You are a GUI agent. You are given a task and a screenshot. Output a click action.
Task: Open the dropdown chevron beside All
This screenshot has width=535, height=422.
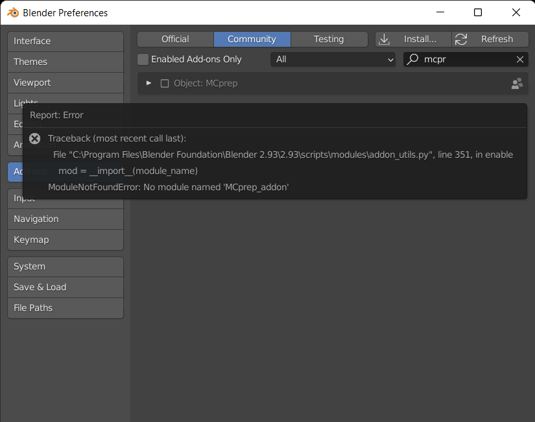pos(390,59)
